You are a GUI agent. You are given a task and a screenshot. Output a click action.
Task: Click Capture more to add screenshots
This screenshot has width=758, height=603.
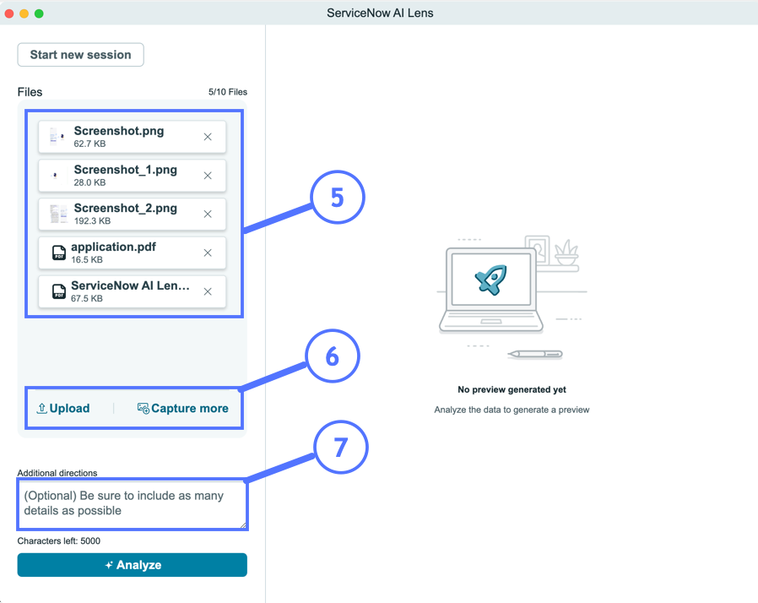coord(182,409)
